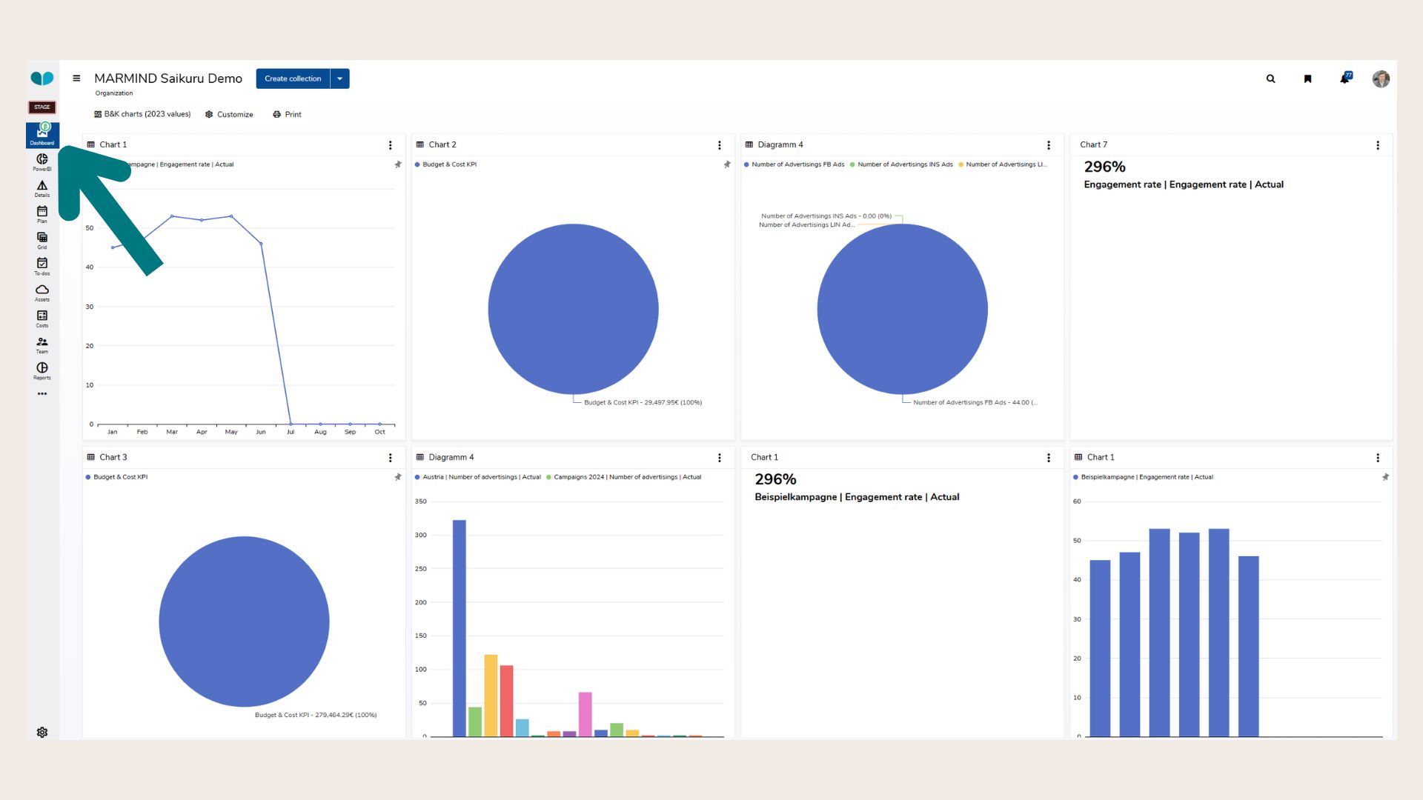Toggle the pin on Chart 2

(x=726, y=164)
